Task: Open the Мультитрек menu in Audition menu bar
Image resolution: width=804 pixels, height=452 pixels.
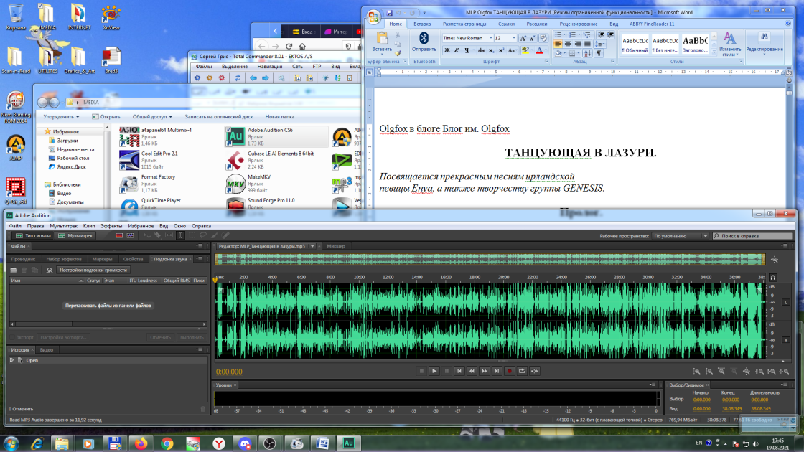Action: [x=64, y=226]
